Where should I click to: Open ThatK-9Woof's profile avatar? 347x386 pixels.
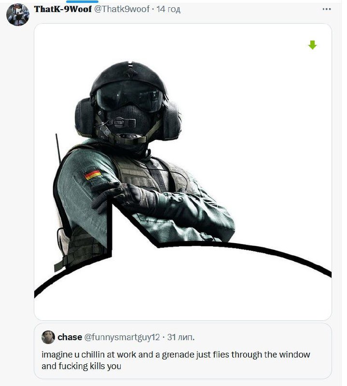pyautogui.click(x=18, y=14)
